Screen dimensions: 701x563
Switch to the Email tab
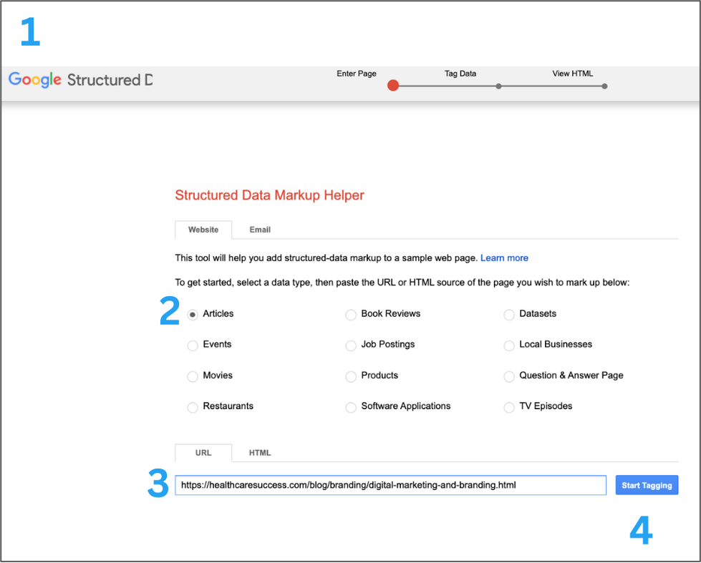(260, 230)
